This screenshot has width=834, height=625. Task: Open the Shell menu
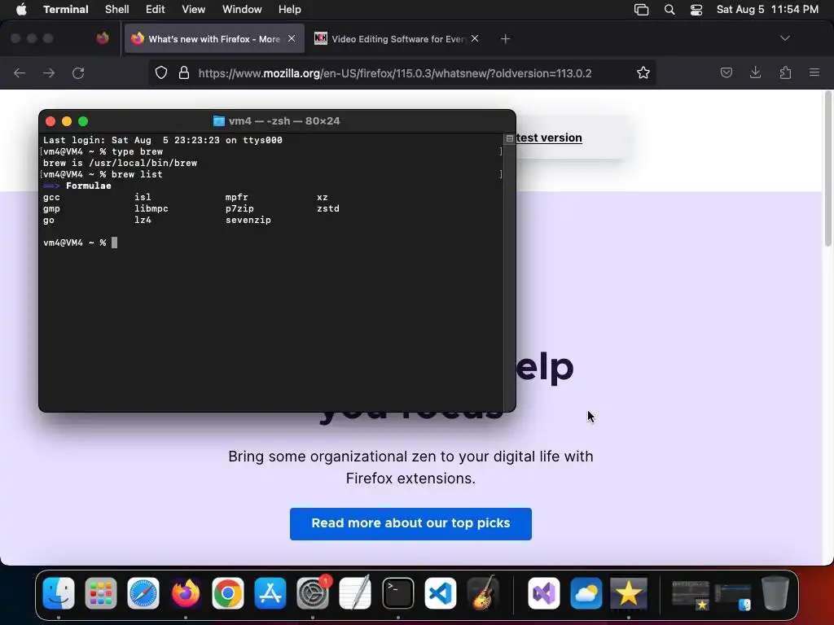point(116,10)
